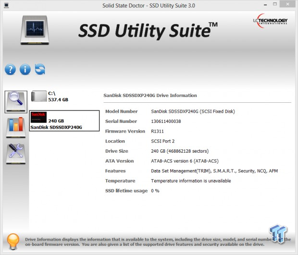Click Temperature information is unavailable text
The height and width of the screenshot is (255, 298).
coord(191,181)
